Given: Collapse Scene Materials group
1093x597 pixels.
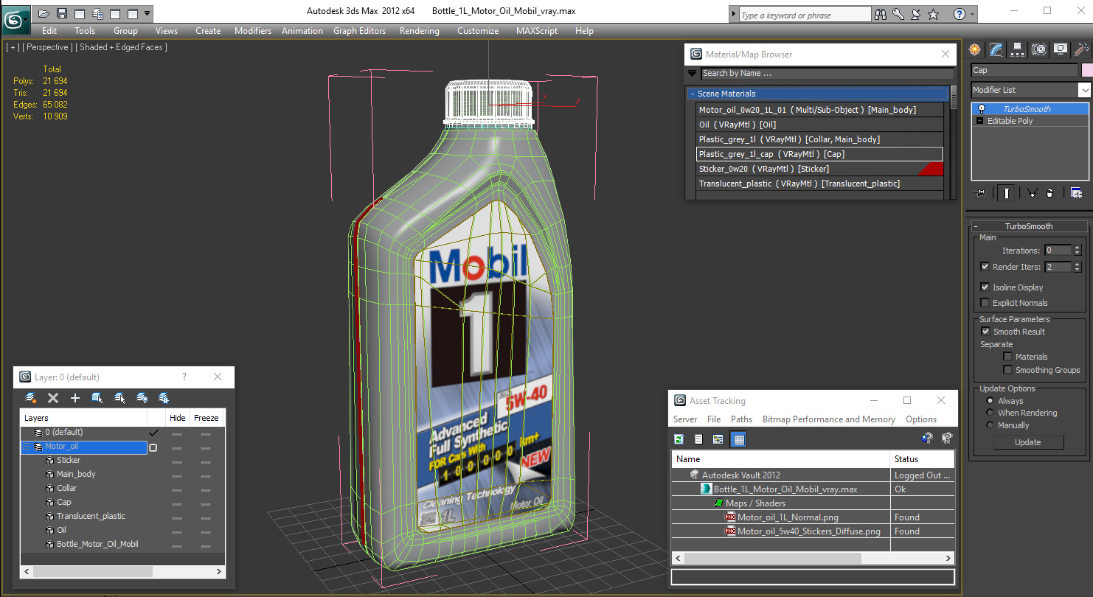Looking at the screenshot, I should click(693, 94).
